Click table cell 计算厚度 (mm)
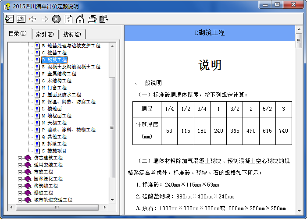The height and width of the screenshot is (219, 307). coord(147,131)
